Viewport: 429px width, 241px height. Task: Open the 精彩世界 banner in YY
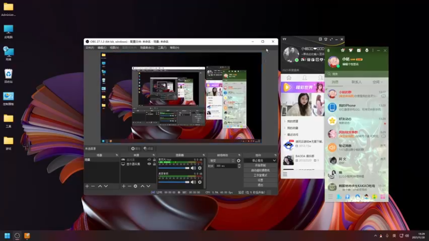tap(302, 87)
